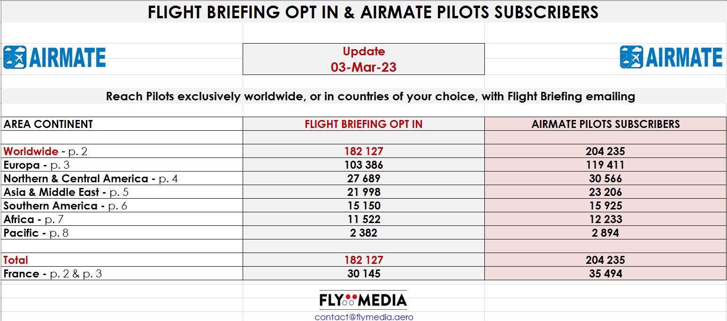Click Northern & Central America row label
The height and width of the screenshot is (321, 727).
click(x=91, y=179)
